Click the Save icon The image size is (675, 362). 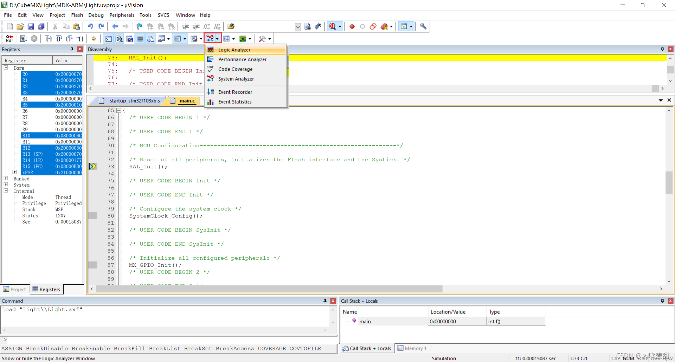pyautogui.click(x=31, y=26)
